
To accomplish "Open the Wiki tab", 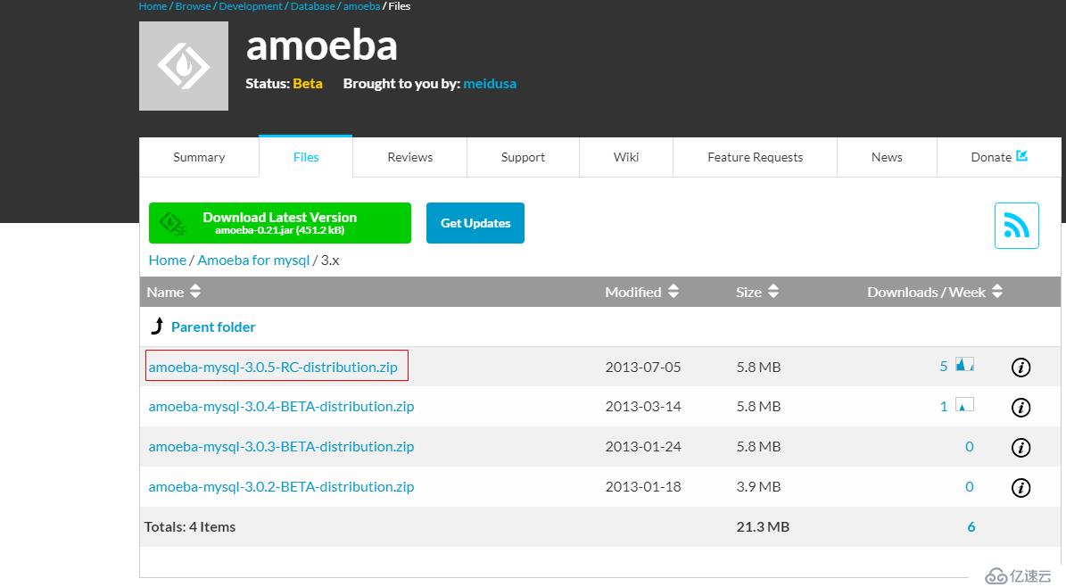I will 625,157.
